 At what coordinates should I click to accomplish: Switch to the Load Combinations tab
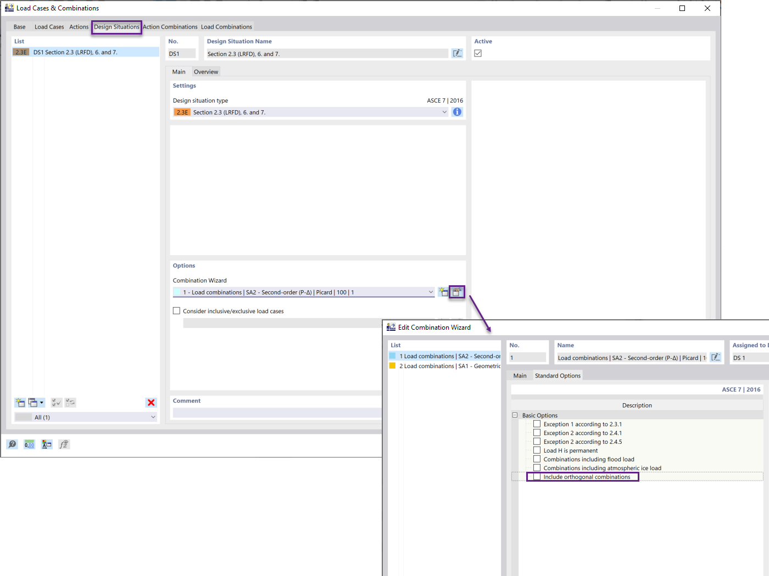pyautogui.click(x=226, y=27)
